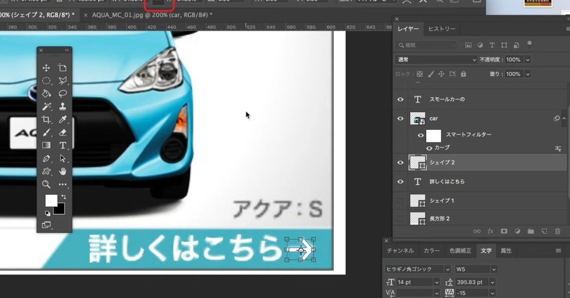
Task: Select the Move tool
Action: point(47,68)
